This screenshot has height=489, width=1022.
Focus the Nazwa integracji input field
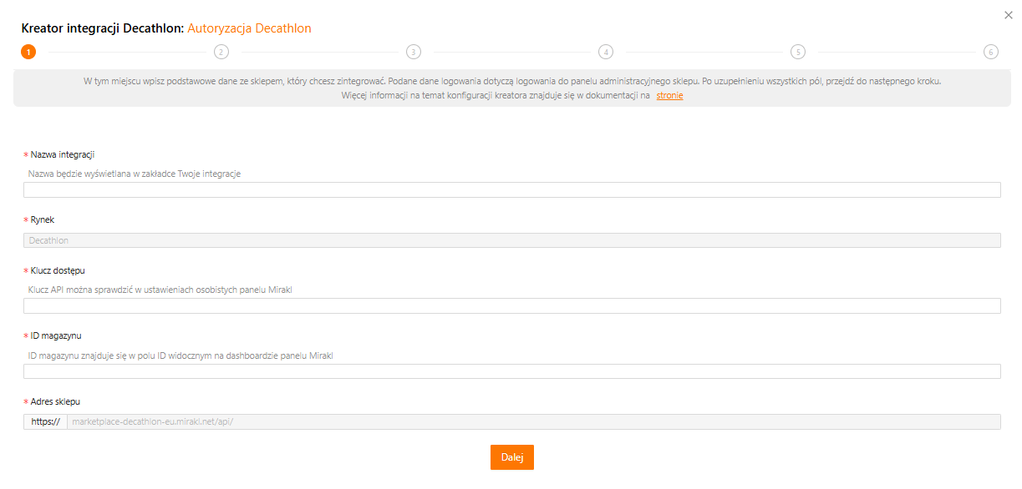[511, 190]
